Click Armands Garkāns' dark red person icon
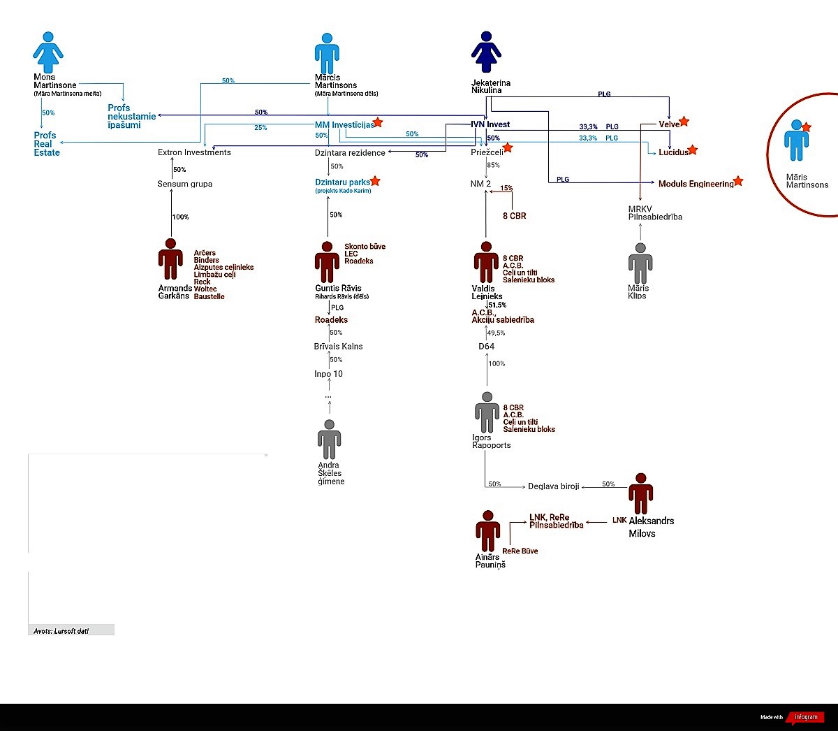The height and width of the screenshot is (731, 838). [170, 259]
